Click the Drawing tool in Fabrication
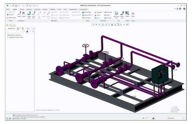This screenshot has width=192, height=124. 108,18
